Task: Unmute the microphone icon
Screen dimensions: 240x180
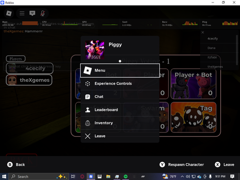Action: click(42, 13)
